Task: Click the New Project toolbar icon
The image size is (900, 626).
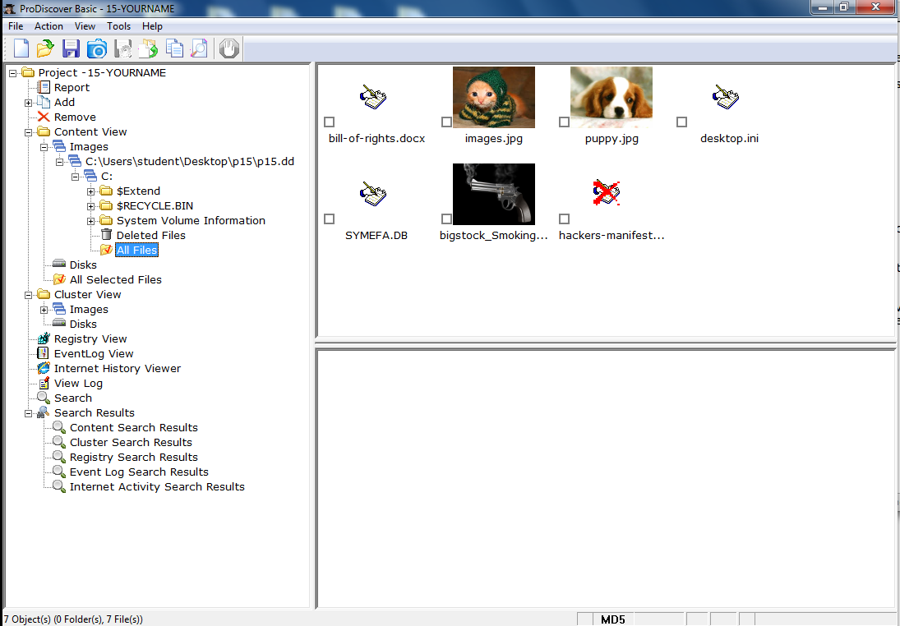Action: (21, 48)
